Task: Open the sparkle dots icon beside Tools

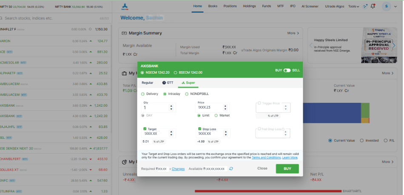Action: pos(365,6)
